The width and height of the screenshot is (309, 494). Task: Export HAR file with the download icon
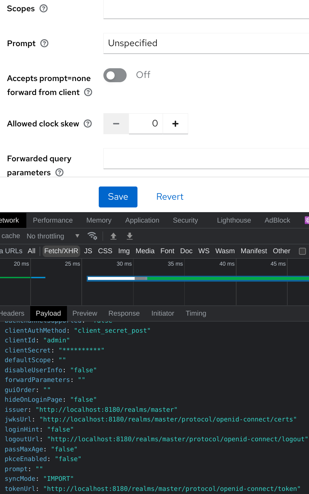[130, 236]
